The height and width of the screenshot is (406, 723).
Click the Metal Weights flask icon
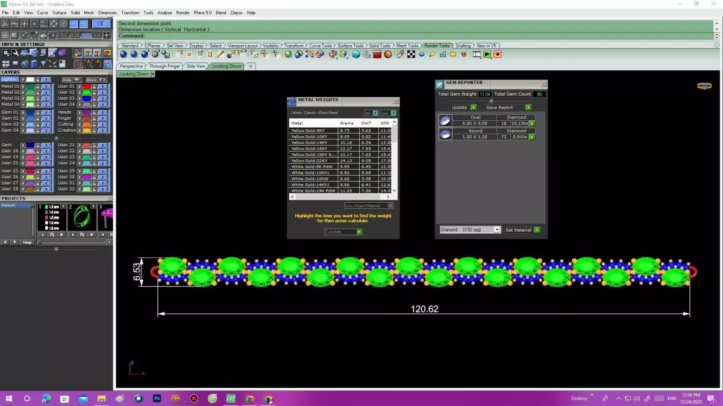292,101
